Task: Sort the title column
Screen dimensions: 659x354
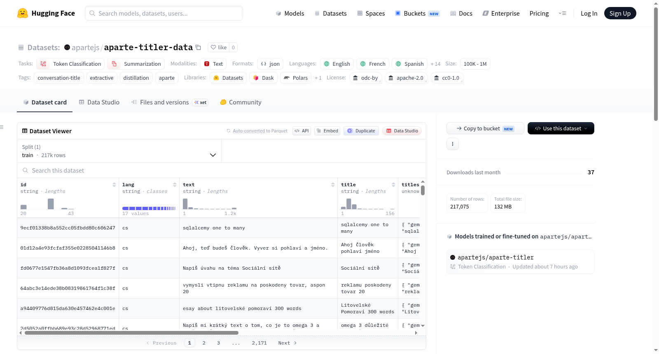Action: coord(393,185)
